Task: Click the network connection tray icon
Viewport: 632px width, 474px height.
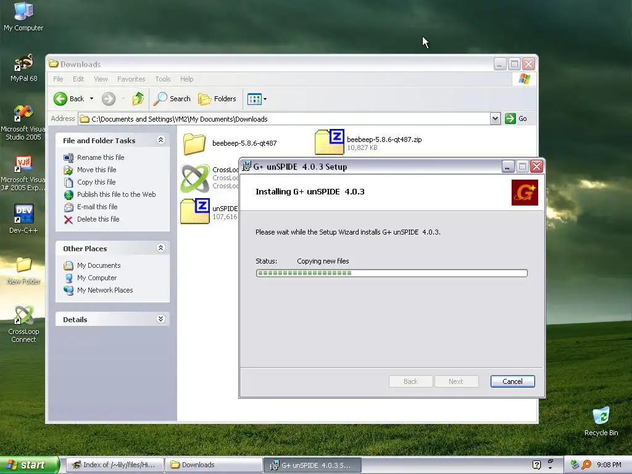Action: pyautogui.click(x=575, y=465)
